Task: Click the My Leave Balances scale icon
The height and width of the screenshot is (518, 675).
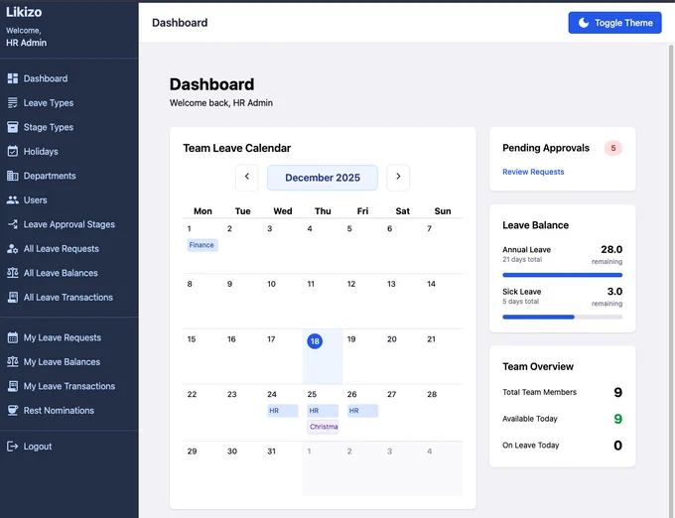Action: click(13, 362)
